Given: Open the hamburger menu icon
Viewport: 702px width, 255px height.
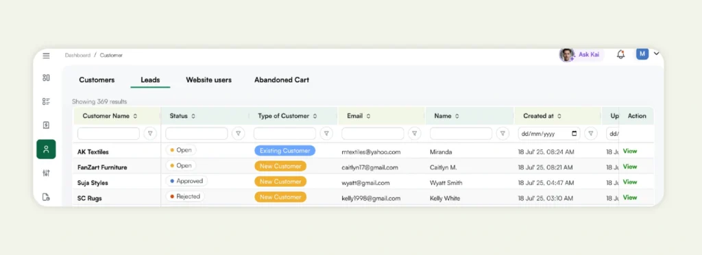Looking at the screenshot, I should pos(46,56).
